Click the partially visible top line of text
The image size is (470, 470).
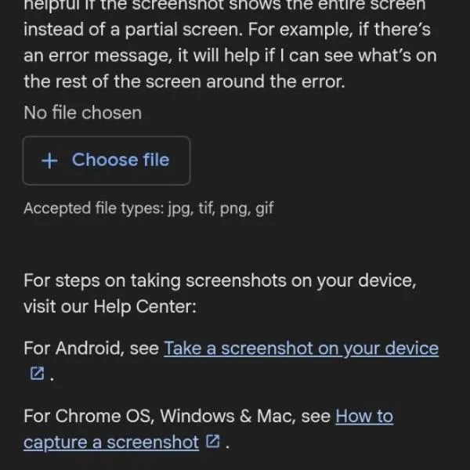224,7
